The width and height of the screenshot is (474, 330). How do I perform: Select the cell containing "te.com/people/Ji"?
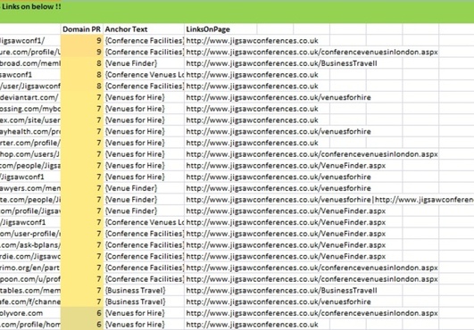click(x=30, y=200)
